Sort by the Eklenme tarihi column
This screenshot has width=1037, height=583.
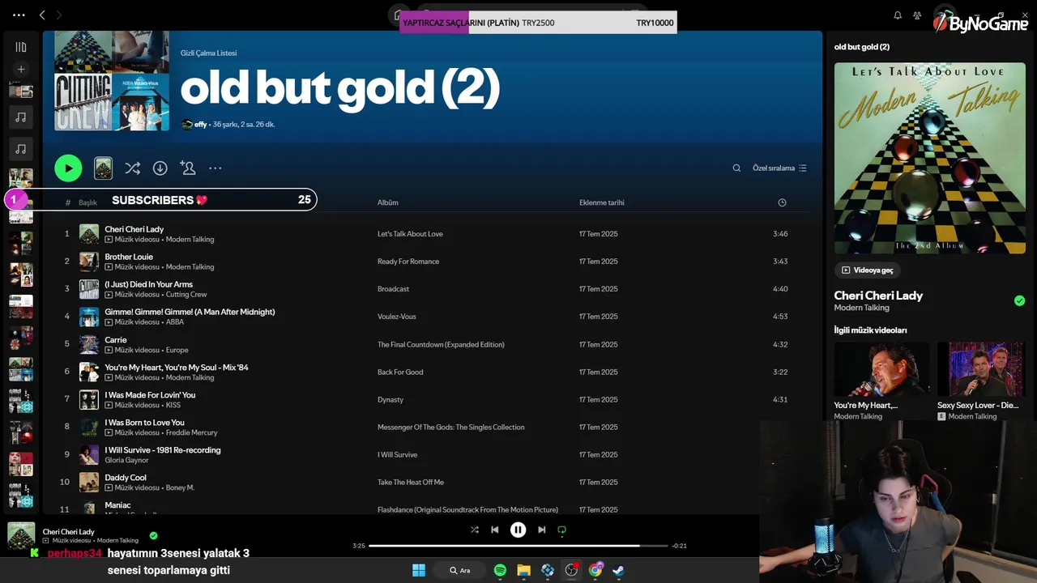[601, 202]
